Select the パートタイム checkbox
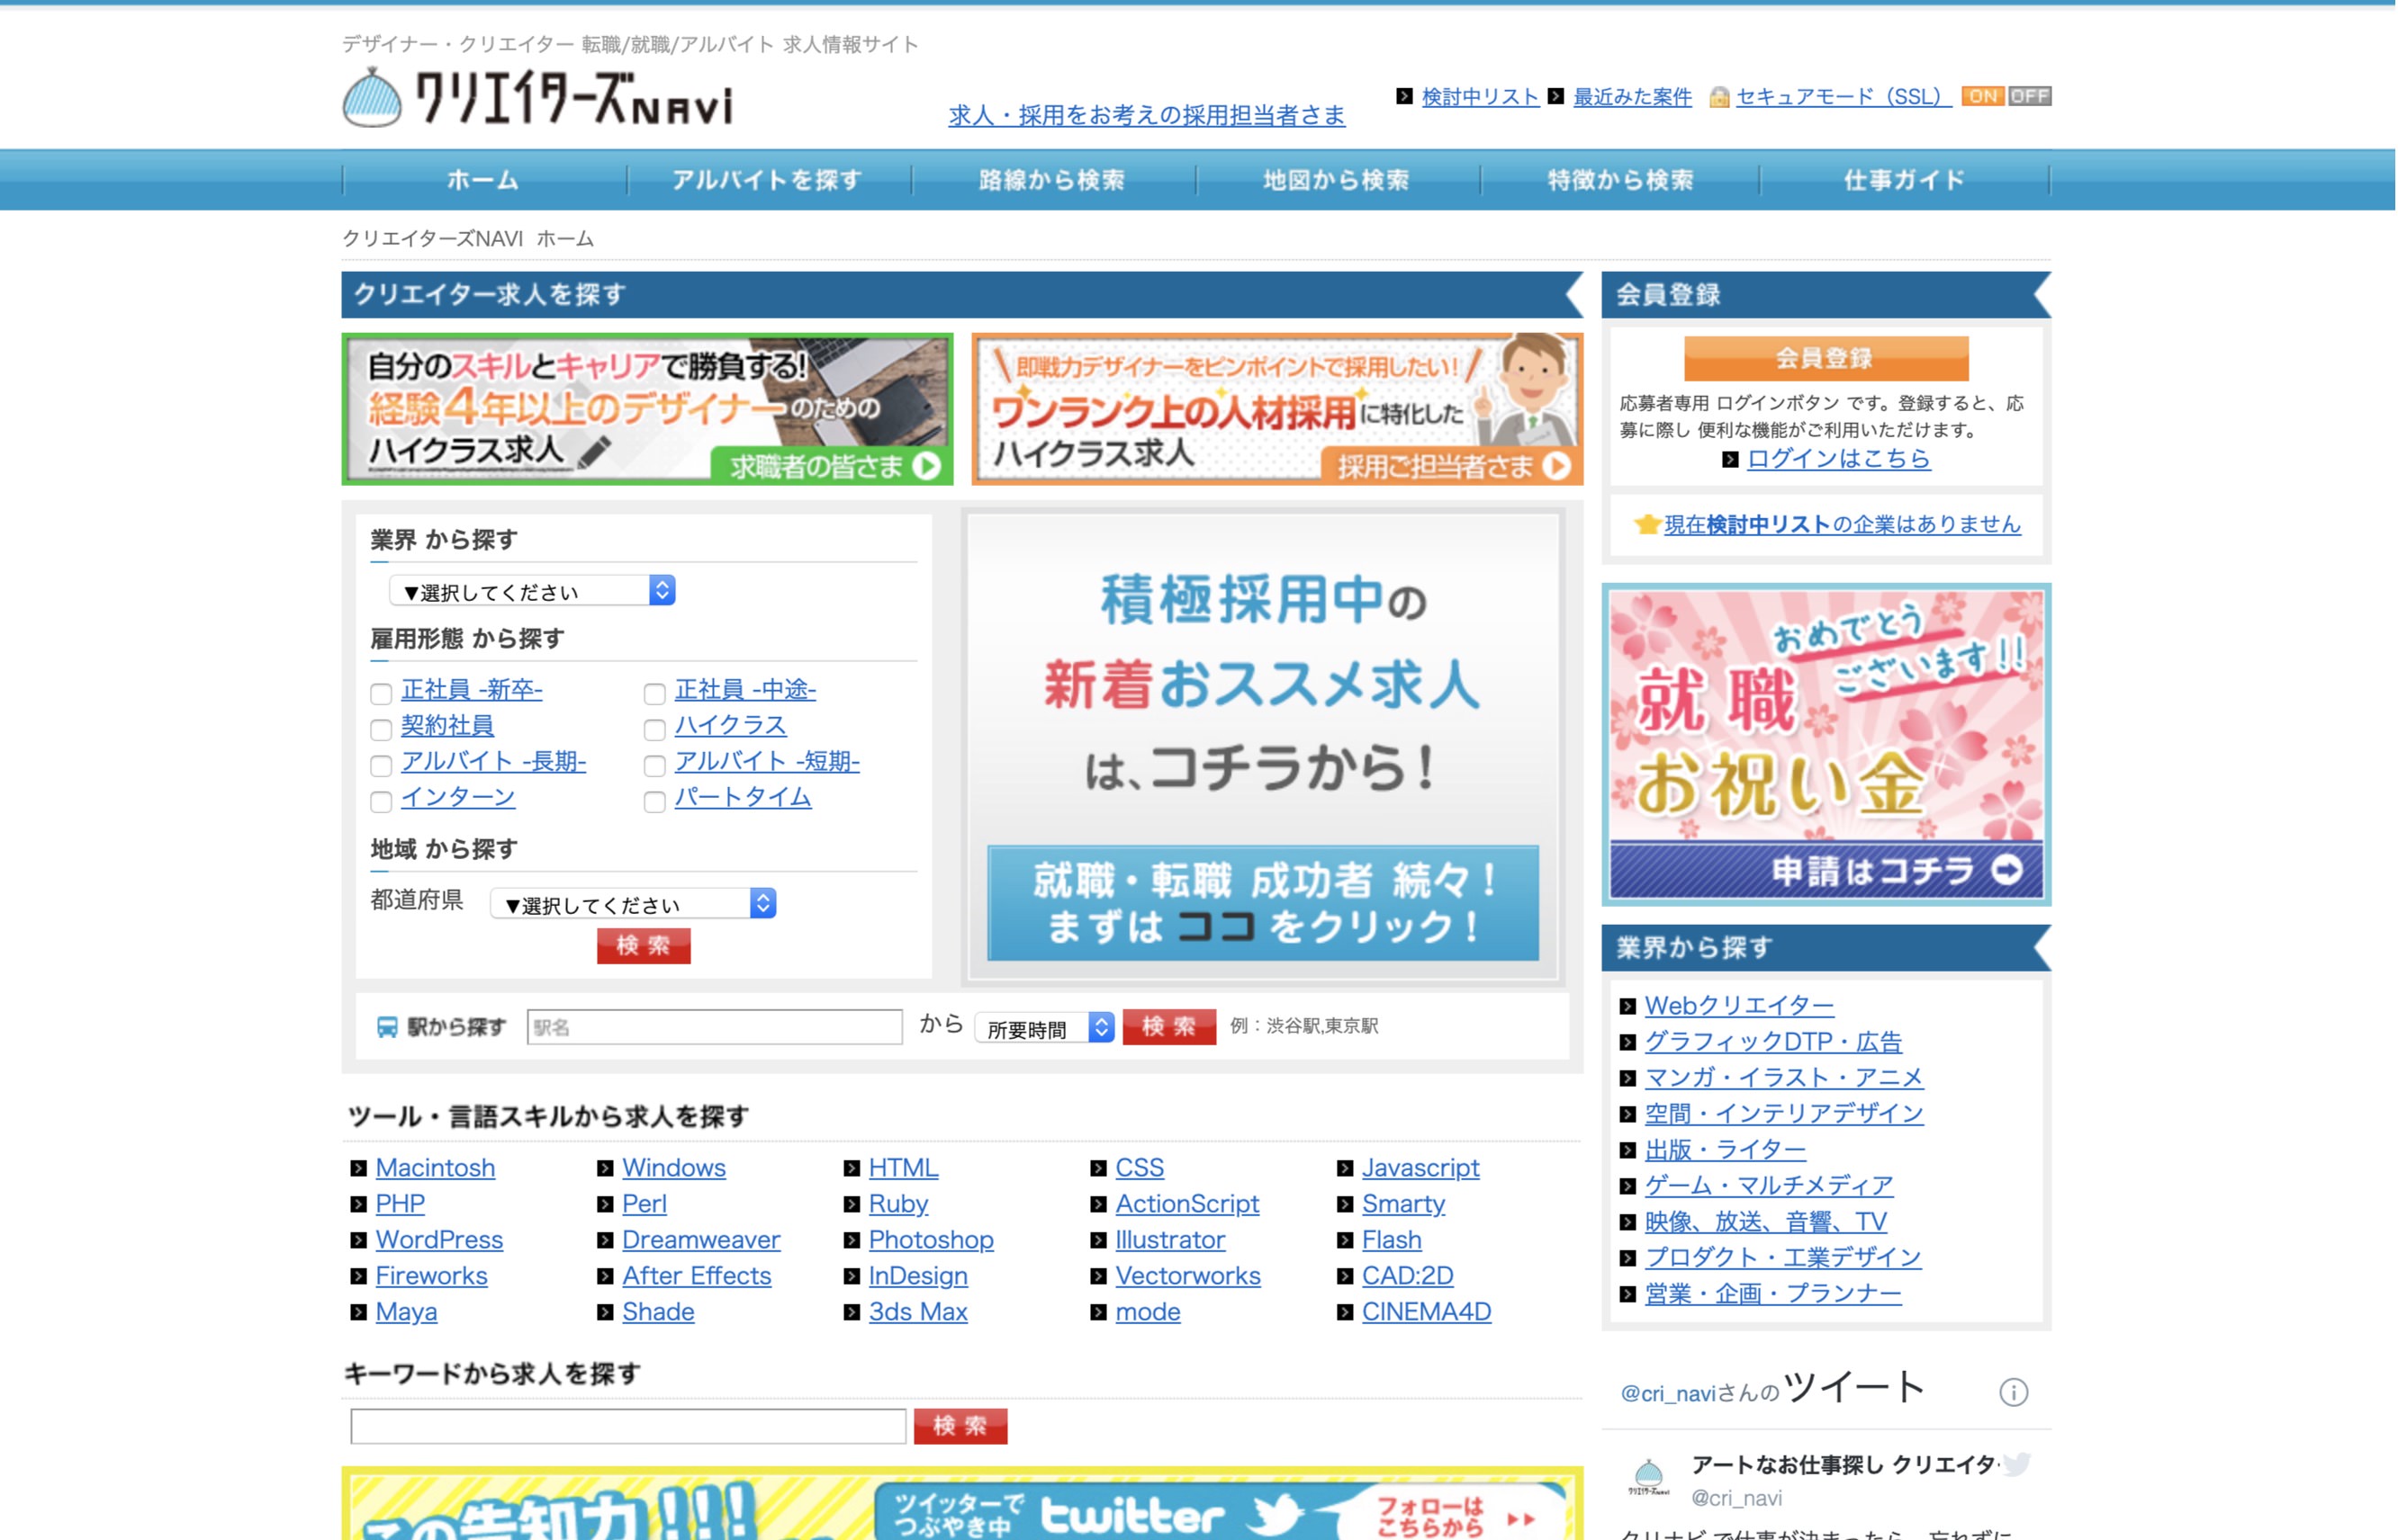2398x1540 pixels. click(x=654, y=801)
